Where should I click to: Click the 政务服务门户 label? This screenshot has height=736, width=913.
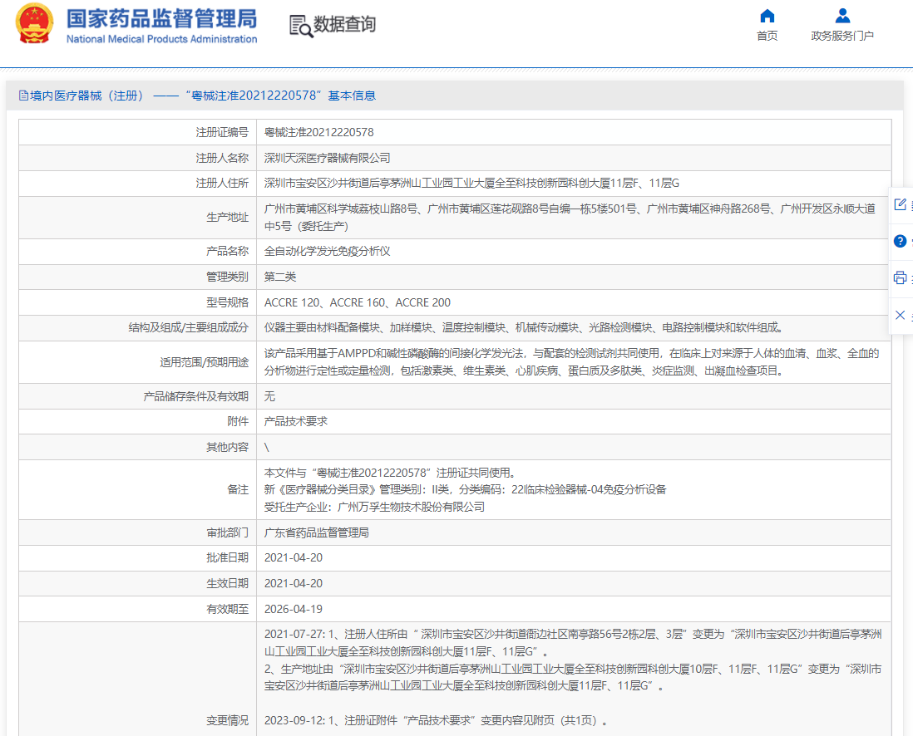click(842, 36)
